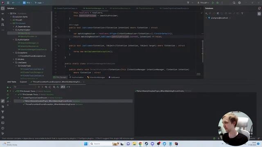This screenshot has height=147, width=262.
Task: Show more tool windows ellipsis
Action: click(3, 30)
